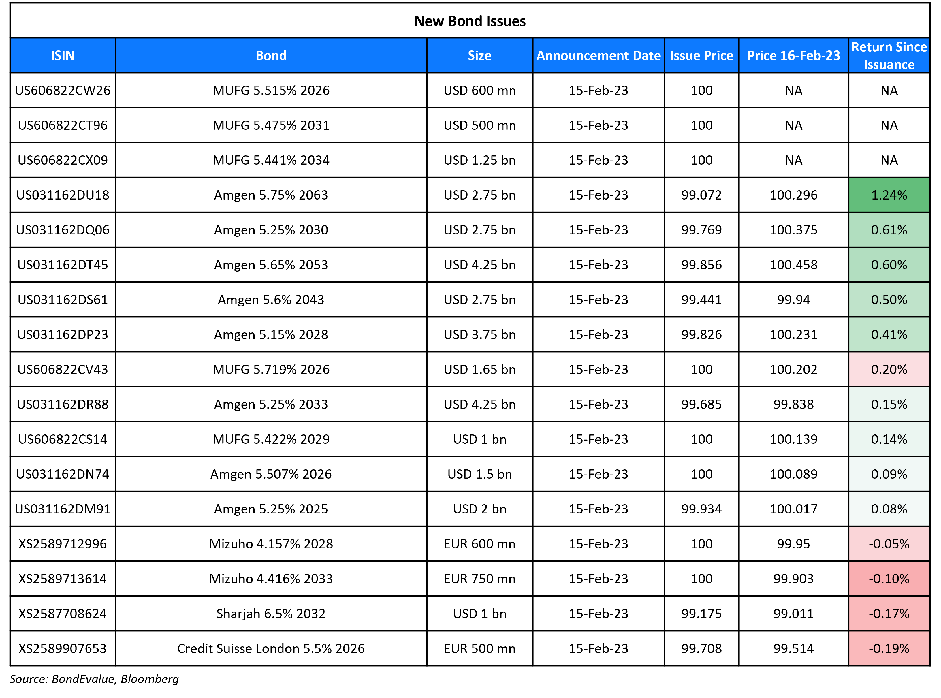This screenshot has width=941, height=698.
Task: Click the USD 1.5 bn size cell
Action: (x=480, y=474)
